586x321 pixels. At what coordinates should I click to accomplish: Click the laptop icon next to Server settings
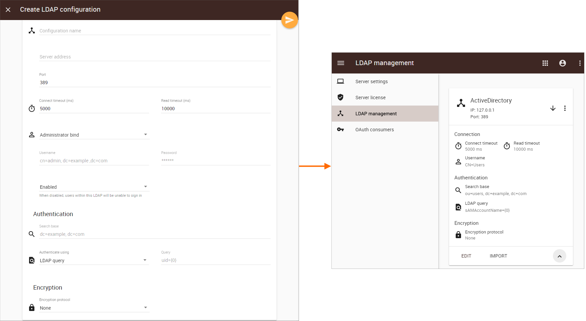(340, 81)
